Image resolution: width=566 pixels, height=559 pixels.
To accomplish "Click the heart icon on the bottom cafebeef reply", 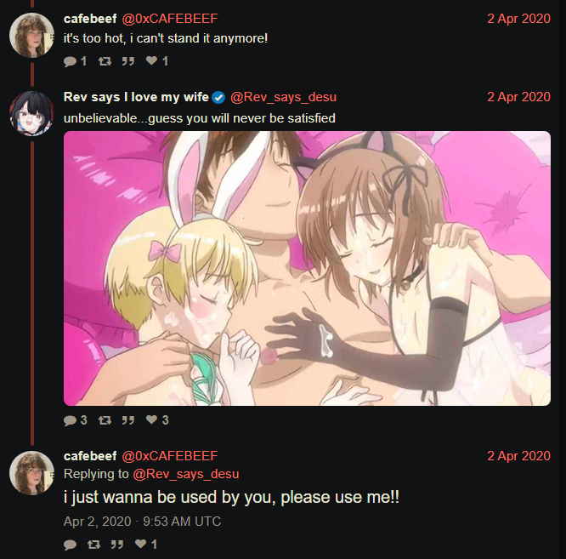I will [x=140, y=544].
